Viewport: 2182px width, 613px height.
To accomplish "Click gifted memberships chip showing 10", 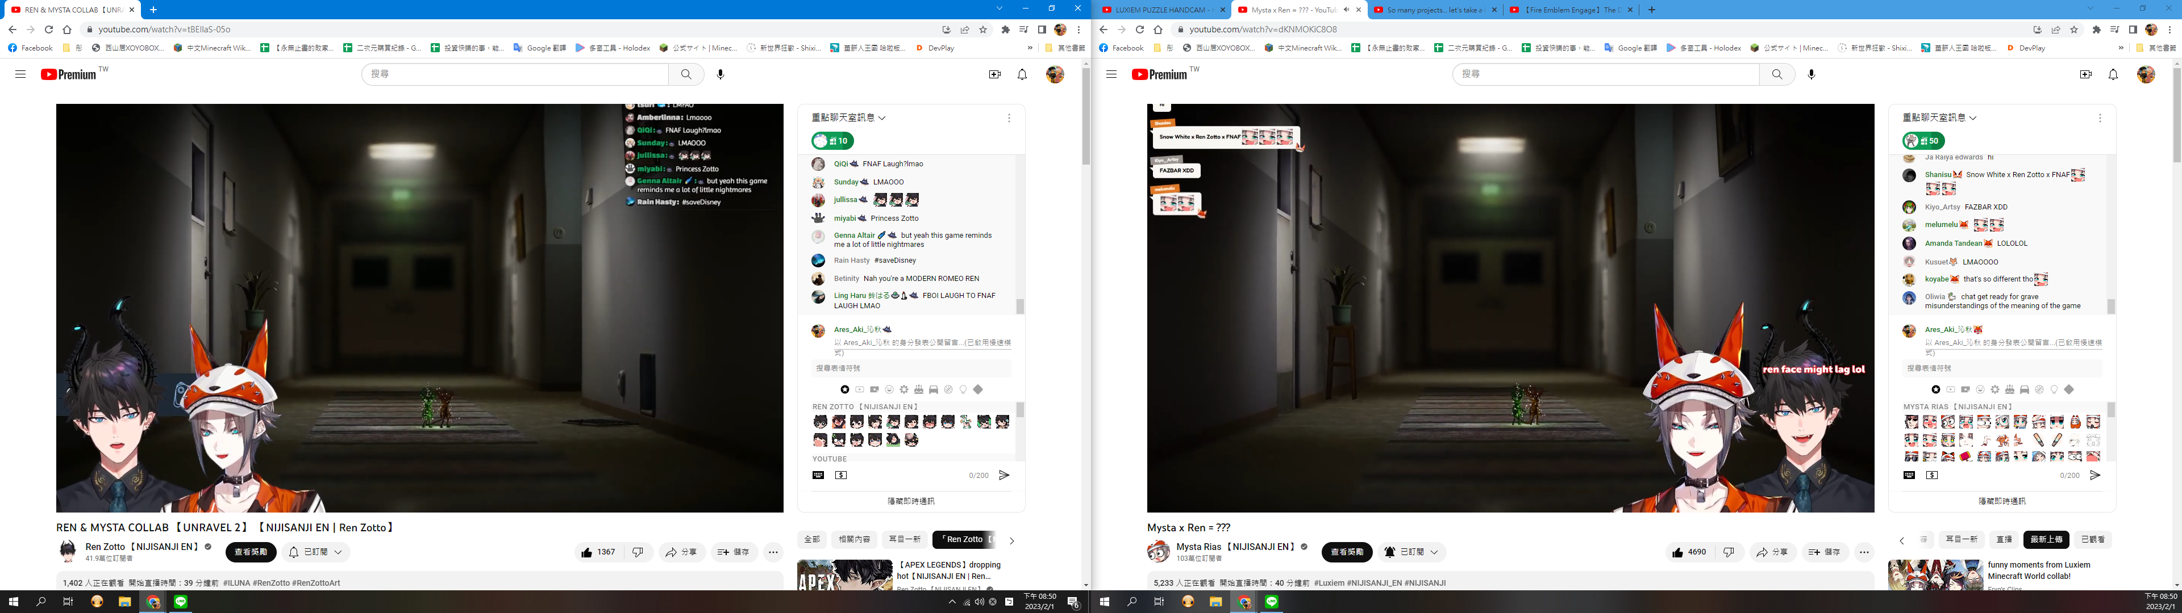I will tap(832, 141).
